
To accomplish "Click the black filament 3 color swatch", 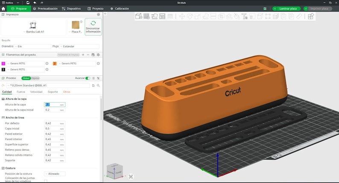I will click(3, 69).
